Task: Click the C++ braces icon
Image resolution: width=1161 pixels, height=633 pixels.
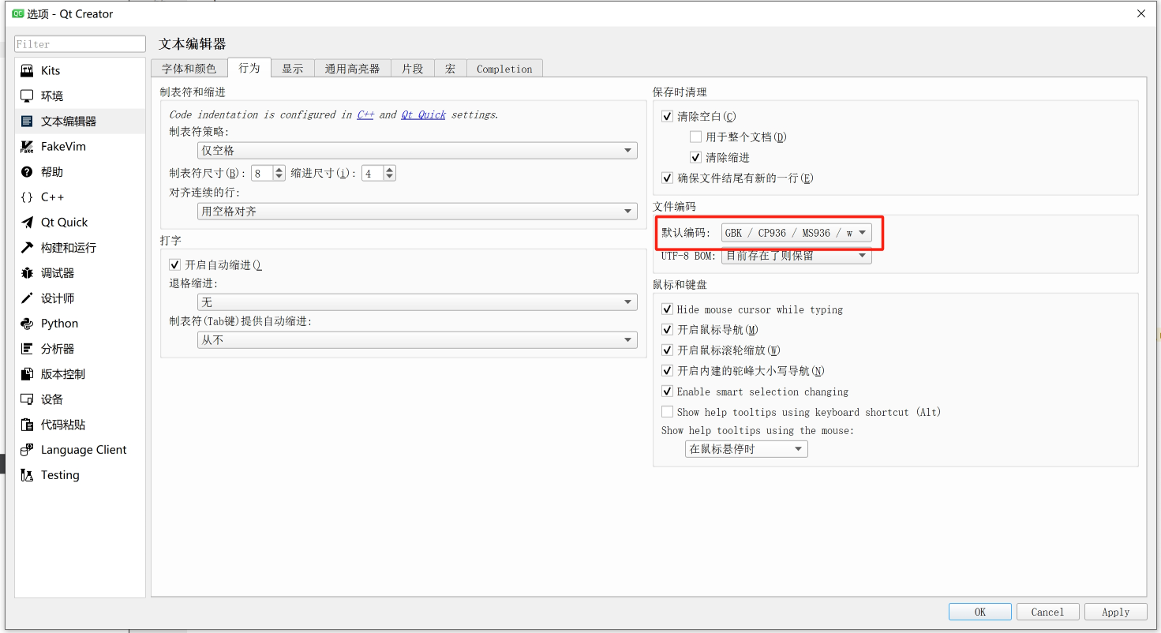Action: pyautogui.click(x=27, y=197)
